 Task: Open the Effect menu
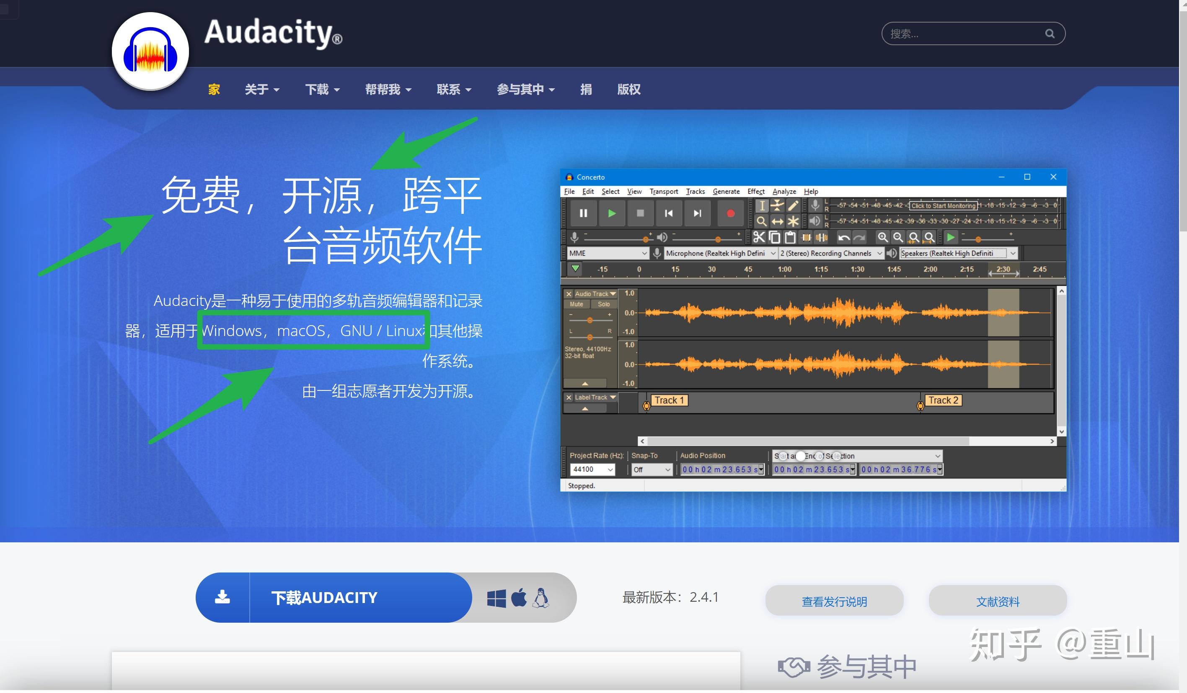coord(755,192)
